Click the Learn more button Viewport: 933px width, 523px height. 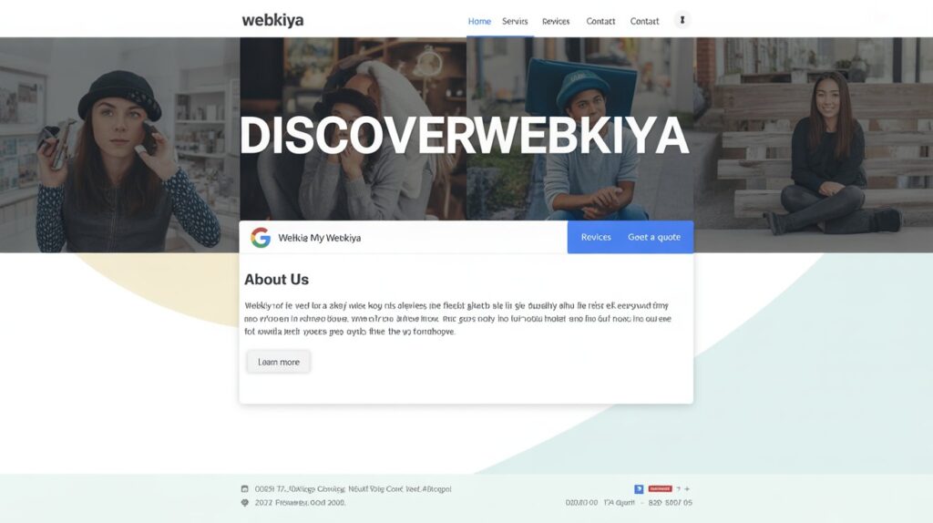(279, 362)
